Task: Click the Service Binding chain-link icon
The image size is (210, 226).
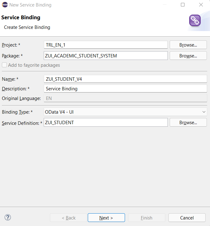Action: coord(195,20)
